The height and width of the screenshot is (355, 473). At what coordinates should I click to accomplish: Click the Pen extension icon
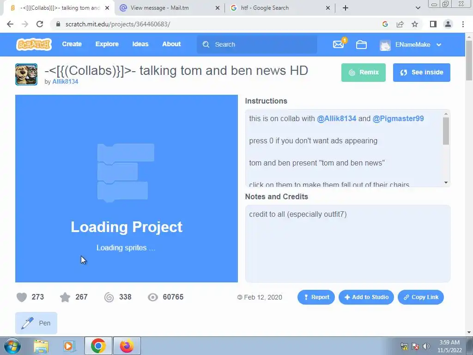[x=27, y=323]
